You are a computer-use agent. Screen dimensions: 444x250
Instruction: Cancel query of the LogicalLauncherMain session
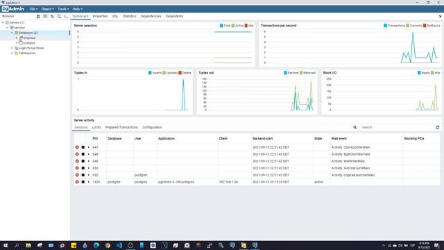(83, 175)
